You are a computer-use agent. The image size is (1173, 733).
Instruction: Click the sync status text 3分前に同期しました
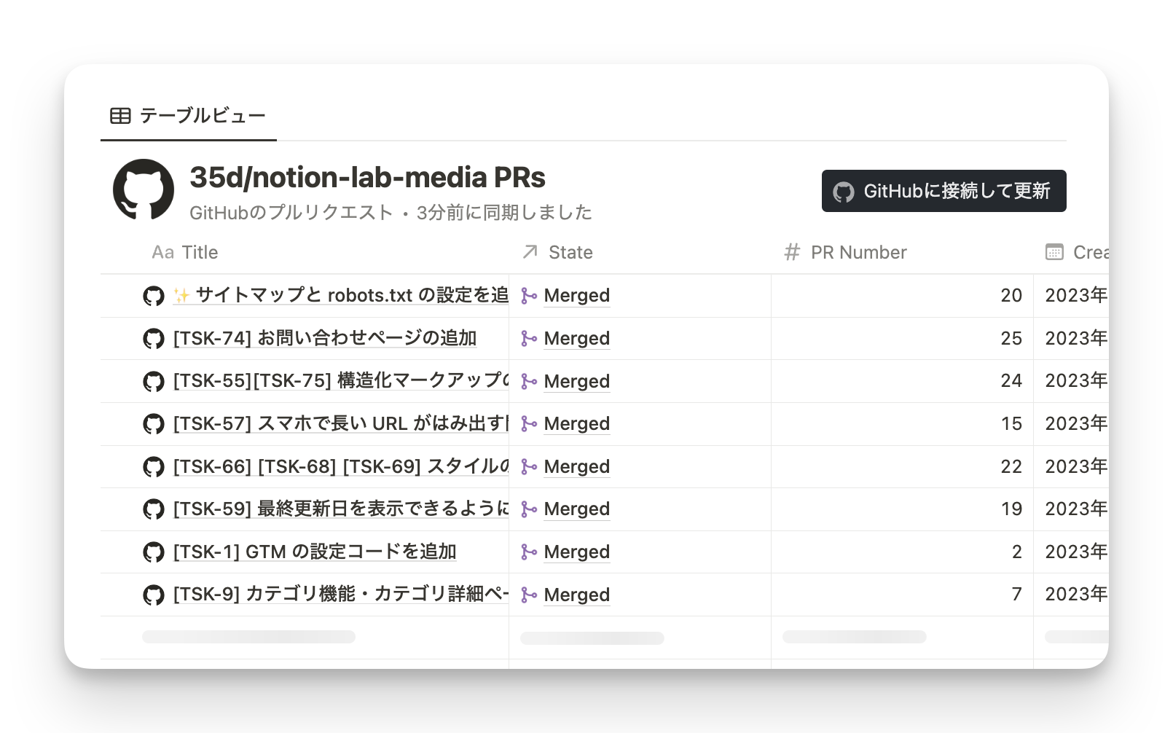click(504, 213)
